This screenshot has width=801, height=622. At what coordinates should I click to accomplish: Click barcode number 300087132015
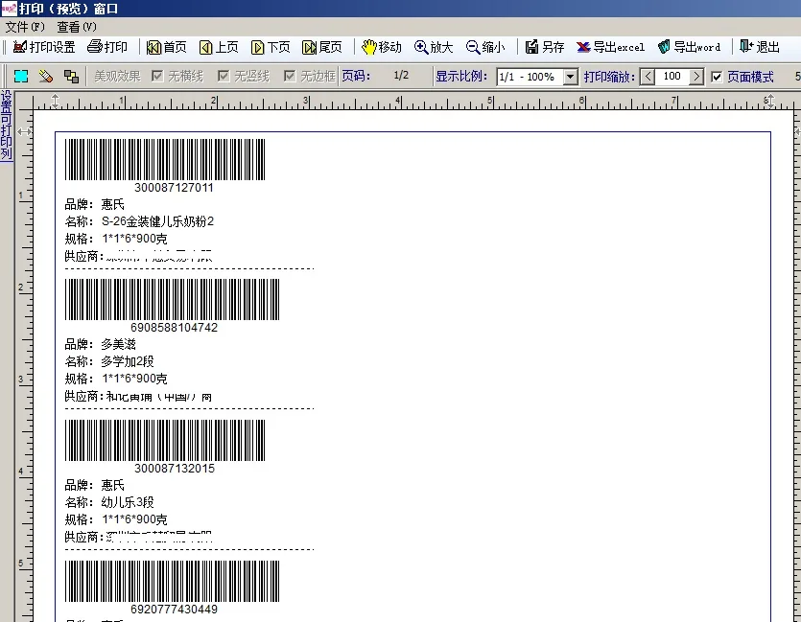(x=175, y=469)
